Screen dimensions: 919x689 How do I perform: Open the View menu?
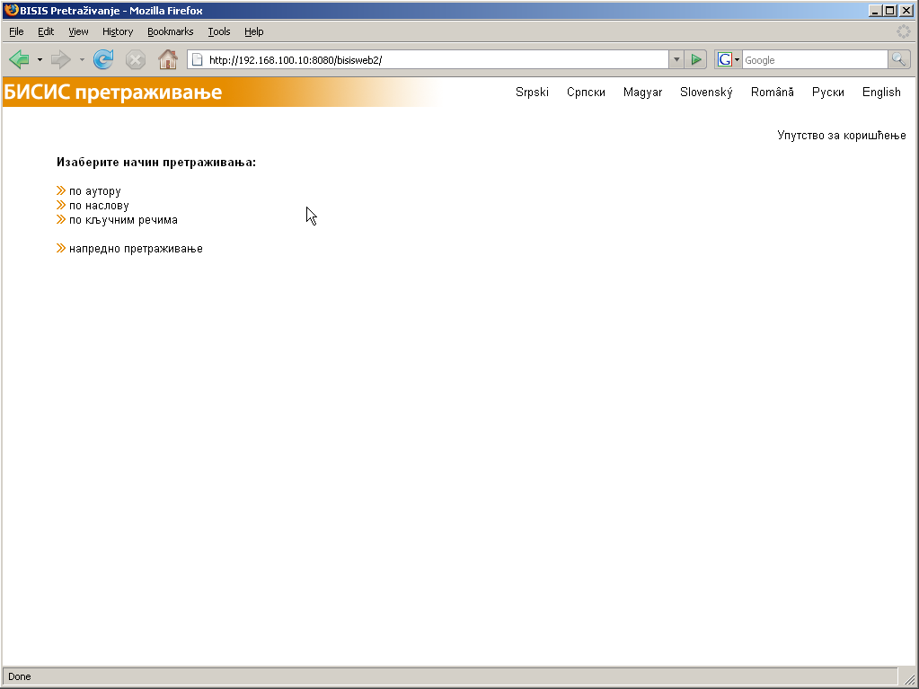pyautogui.click(x=78, y=31)
